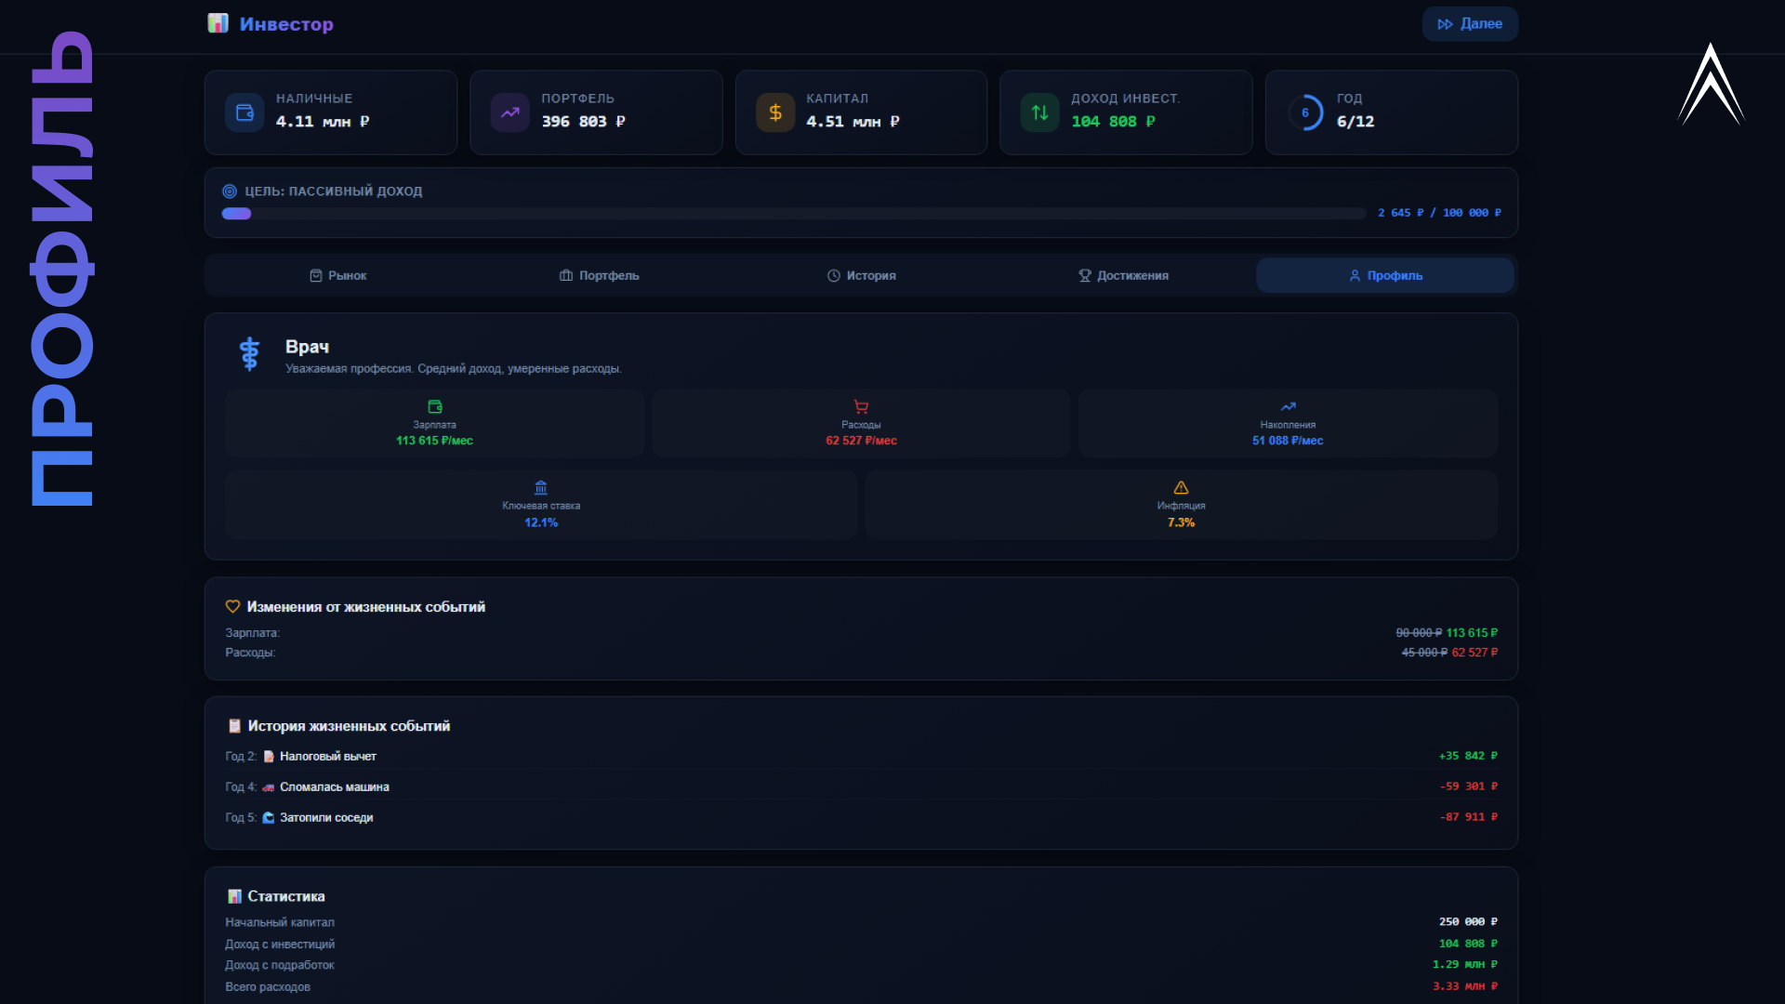This screenshot has height=1004, width=1785.
Task: Switch to the Портфель tab
Action: click(x=600, y=276)
